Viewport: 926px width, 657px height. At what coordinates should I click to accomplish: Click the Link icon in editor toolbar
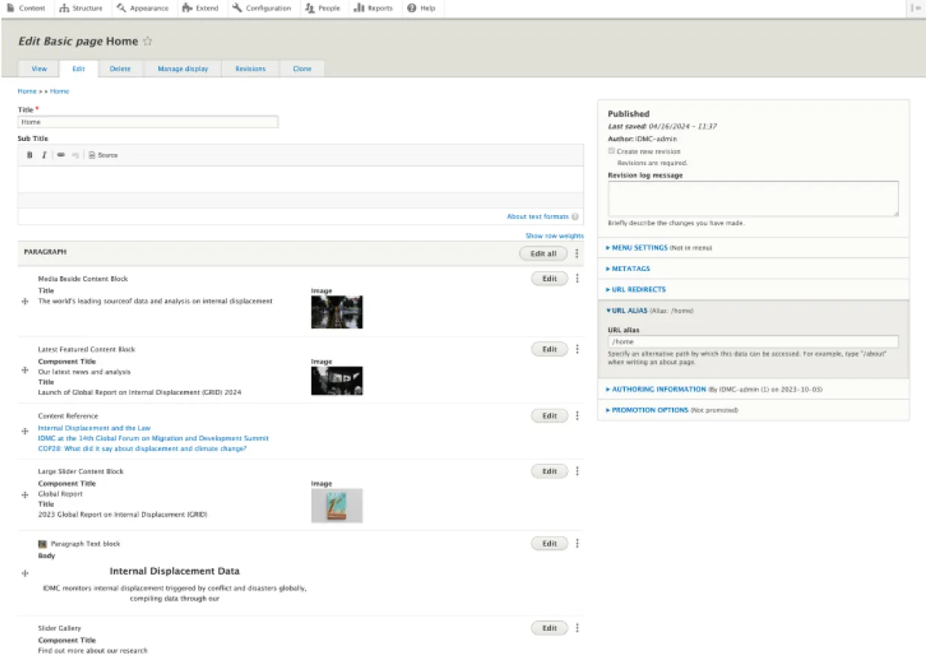pos(61,155)
